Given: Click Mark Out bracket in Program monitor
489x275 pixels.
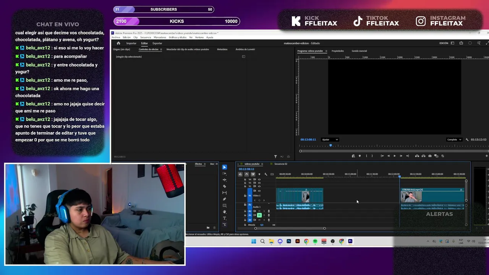Looking at the screenshot, I should [372, 156].
